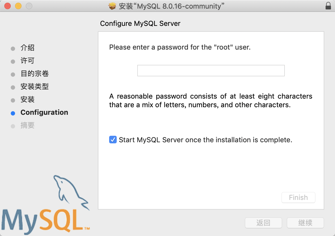This screenshot has width=335, height=236.
Task: Click the 返回 back button
Action: point(263,223)
